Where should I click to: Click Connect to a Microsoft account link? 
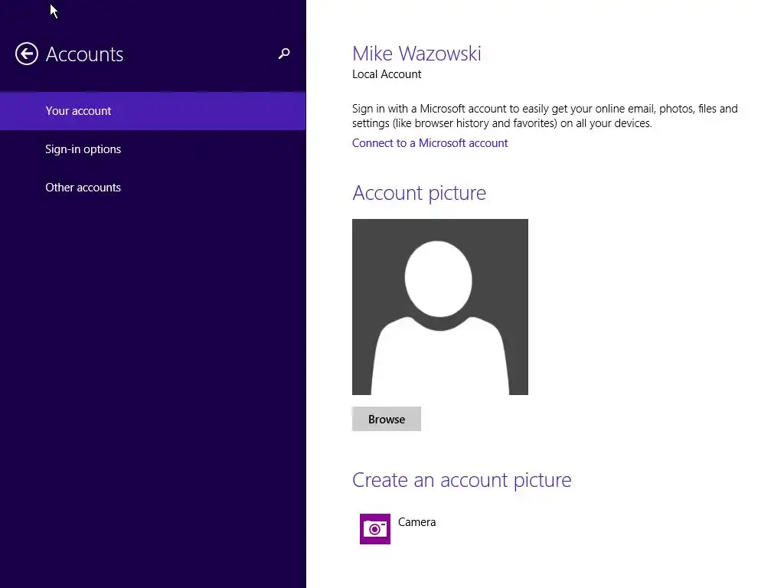[430, 143]
